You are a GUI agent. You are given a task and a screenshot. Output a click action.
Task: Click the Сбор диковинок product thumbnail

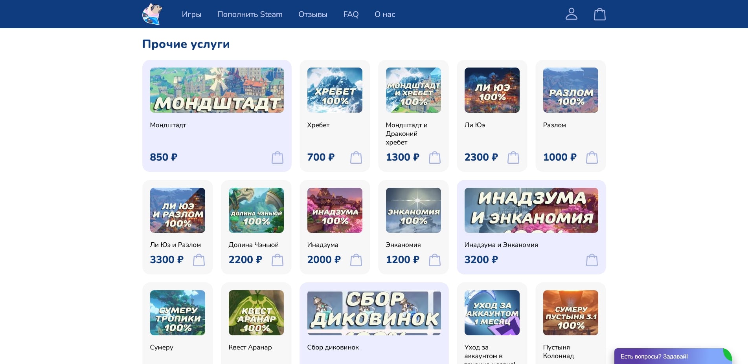374,312
